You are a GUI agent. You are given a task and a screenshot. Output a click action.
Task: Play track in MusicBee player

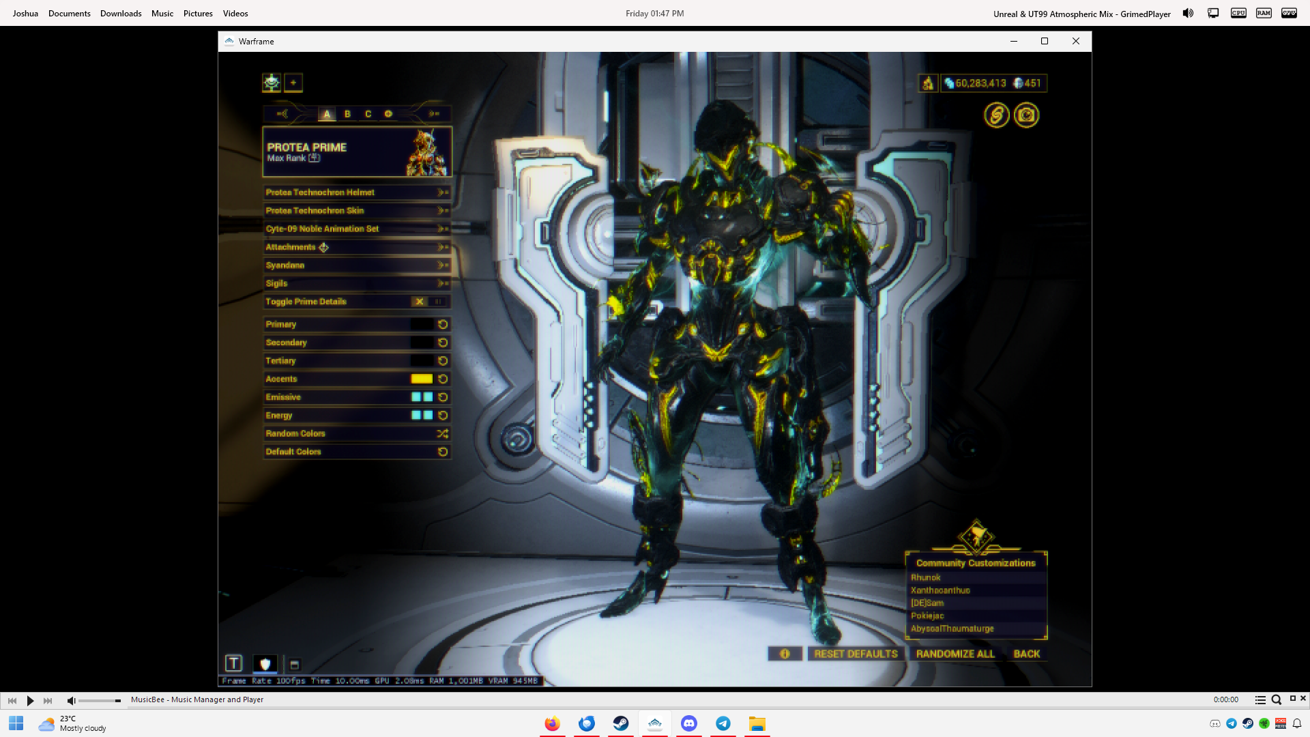click(x=30, y=701)
